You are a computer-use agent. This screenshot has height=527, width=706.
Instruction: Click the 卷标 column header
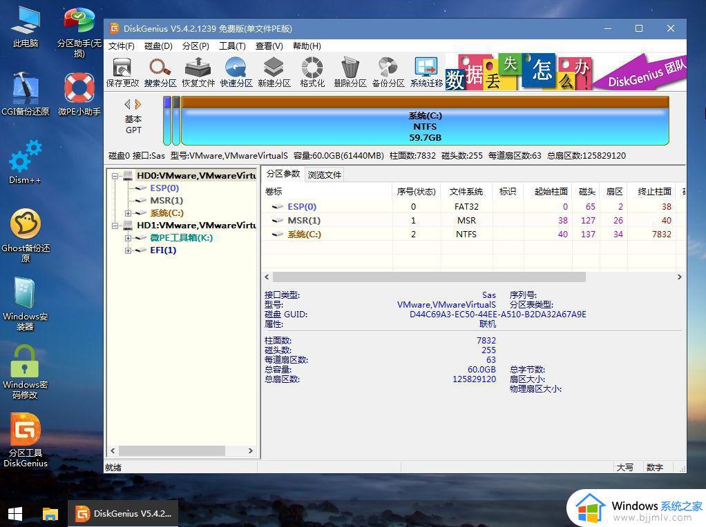coord(327,192)
